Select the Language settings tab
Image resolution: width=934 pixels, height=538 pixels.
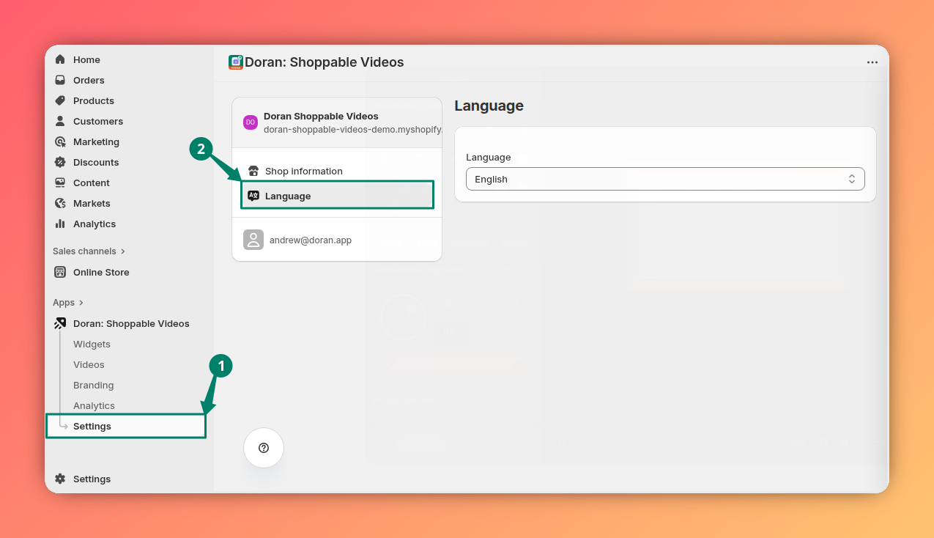click(x=337, y=196)
